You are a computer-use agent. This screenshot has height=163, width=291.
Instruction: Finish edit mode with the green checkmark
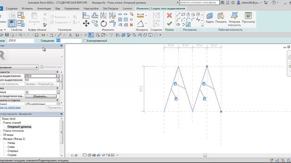click(x=169, y=24)
